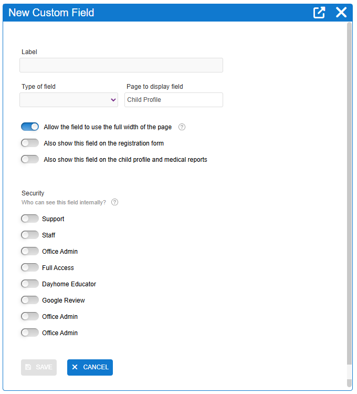Enable show field on registration form
The image size is (357, 394).
coord(30,143)
